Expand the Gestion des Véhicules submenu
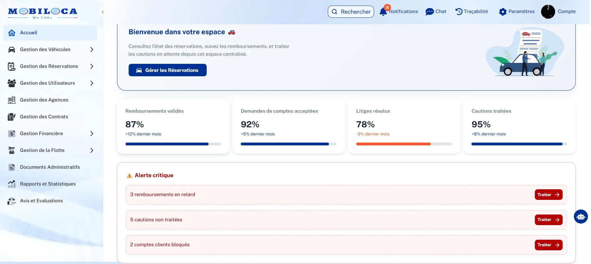Image resolution: width=591 pixels, height=264 pixels. point(91,49)
